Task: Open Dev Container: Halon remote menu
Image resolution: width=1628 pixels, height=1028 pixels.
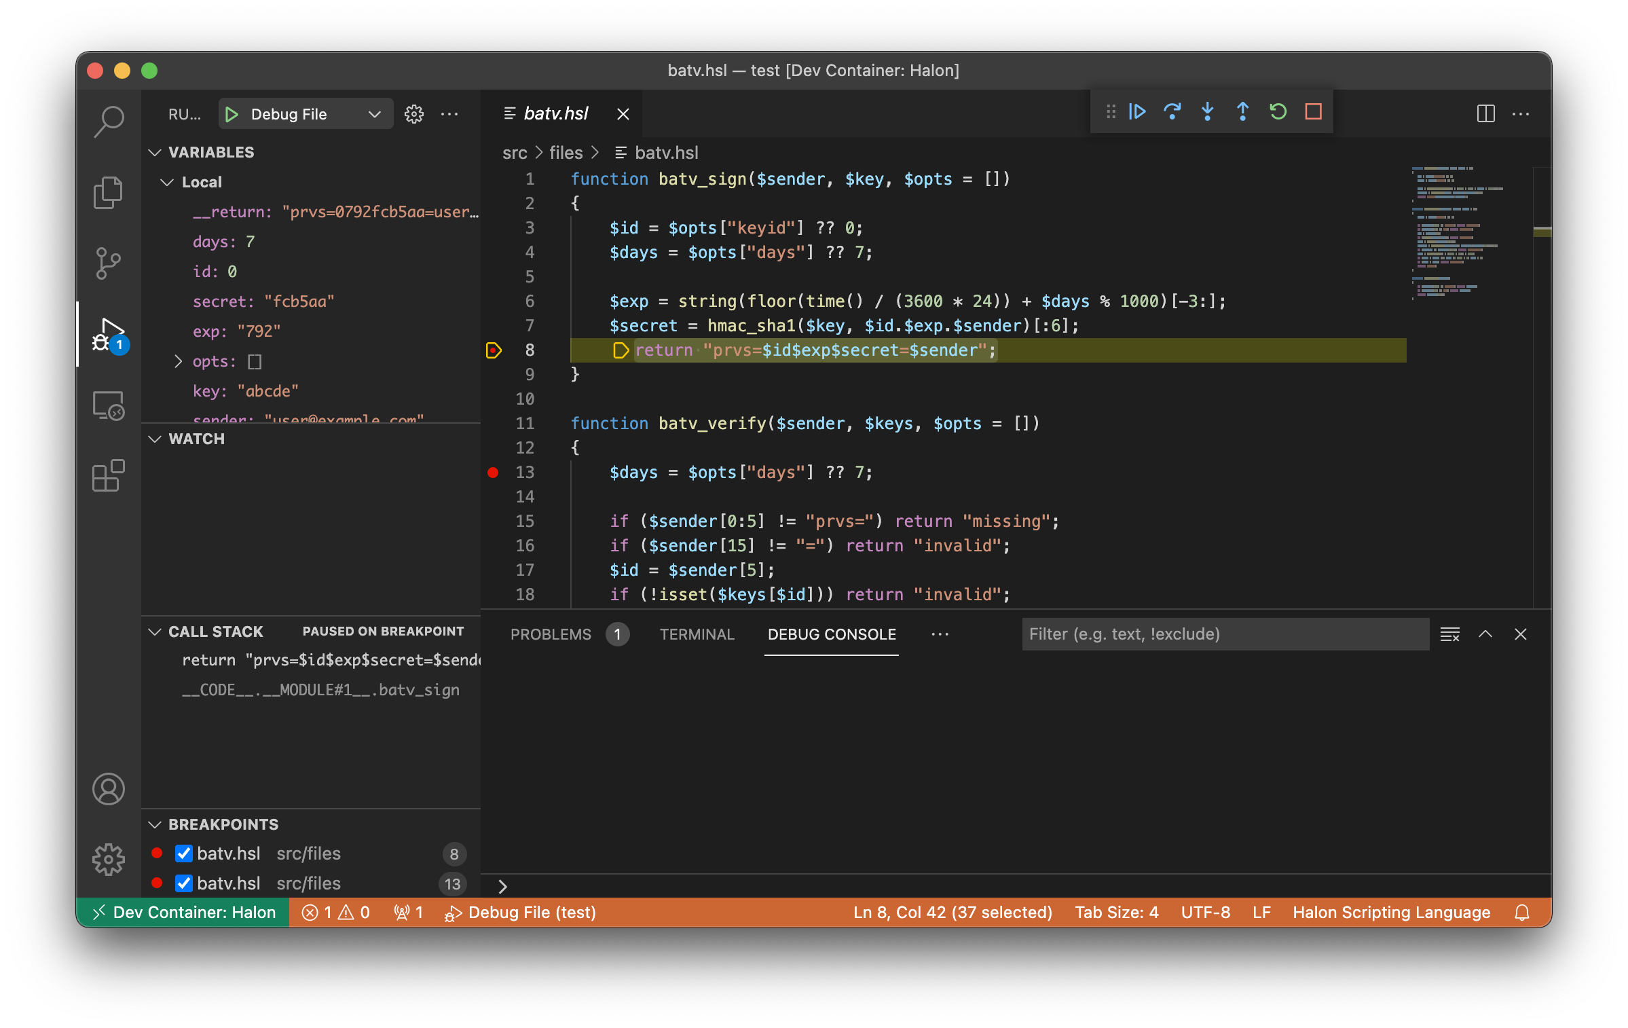Action: [x=183, y=913]
